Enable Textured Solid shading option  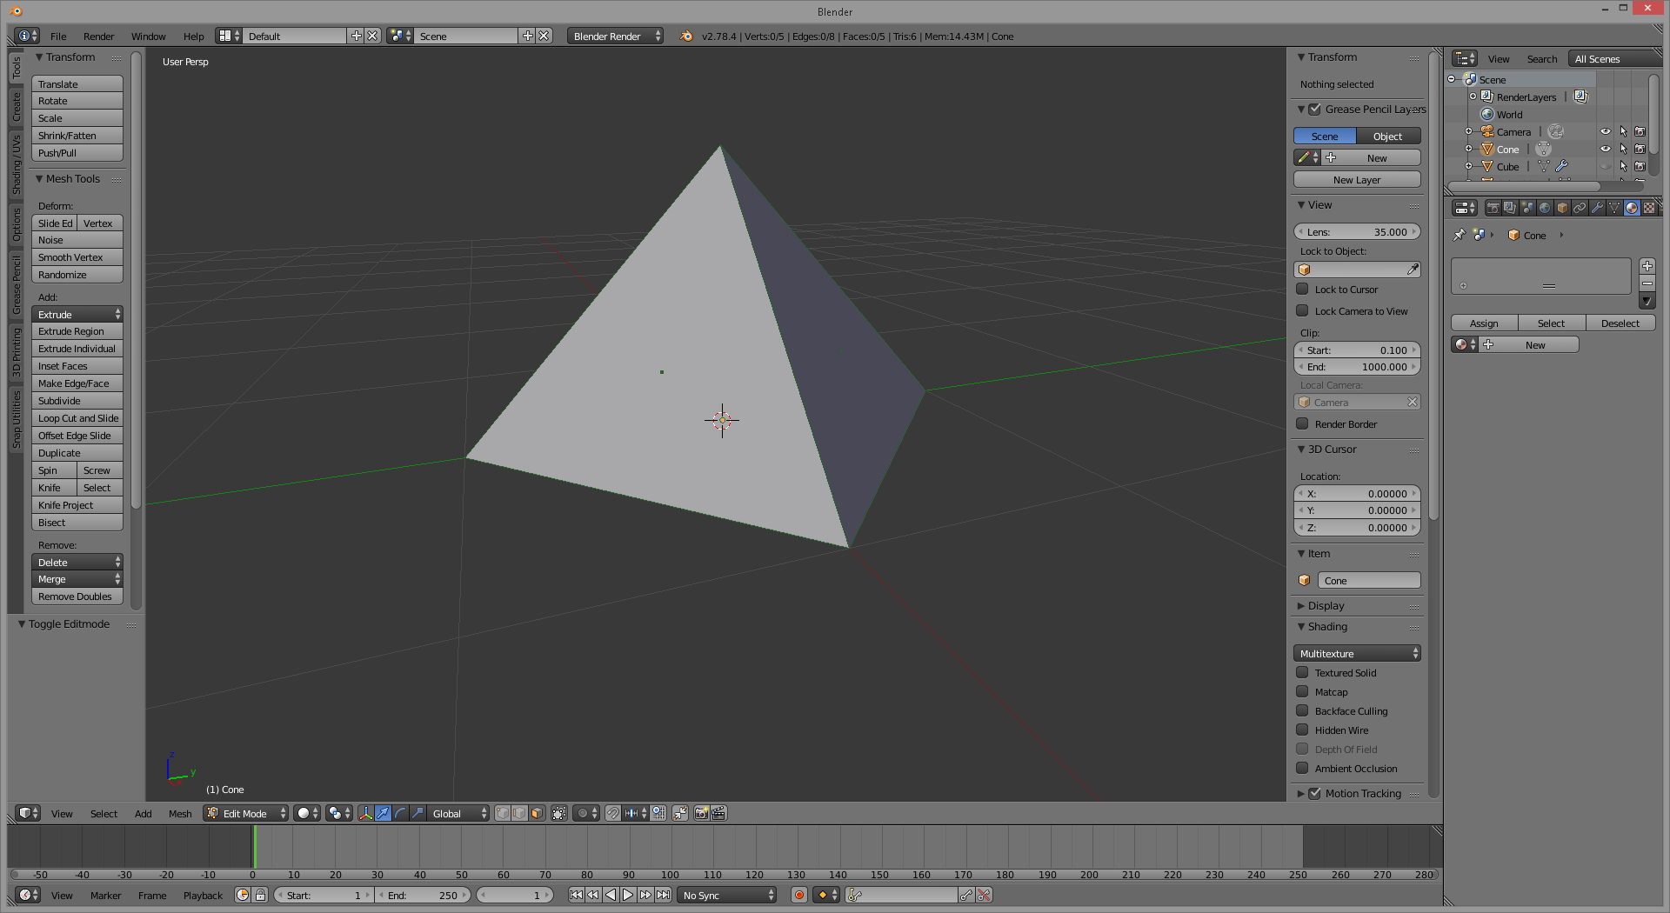click(1302, 673)
